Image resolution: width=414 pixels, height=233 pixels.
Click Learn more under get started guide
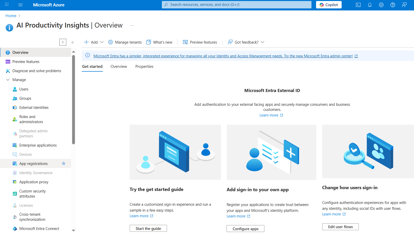[141, 216]
